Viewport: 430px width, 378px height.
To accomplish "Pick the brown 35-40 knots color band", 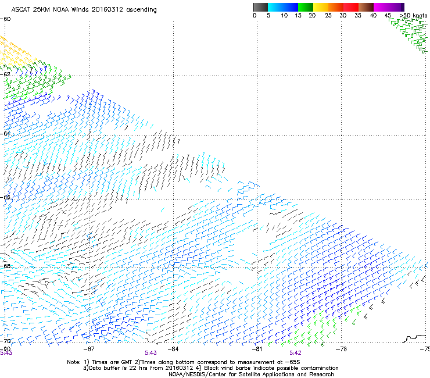I will [x=366, y=7].
